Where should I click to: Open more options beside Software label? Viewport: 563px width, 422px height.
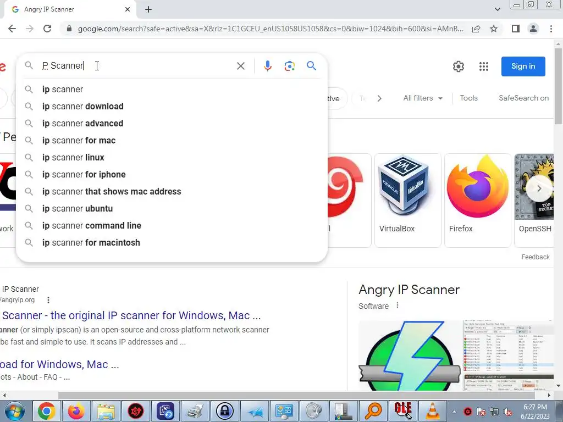tap(397, 306)
